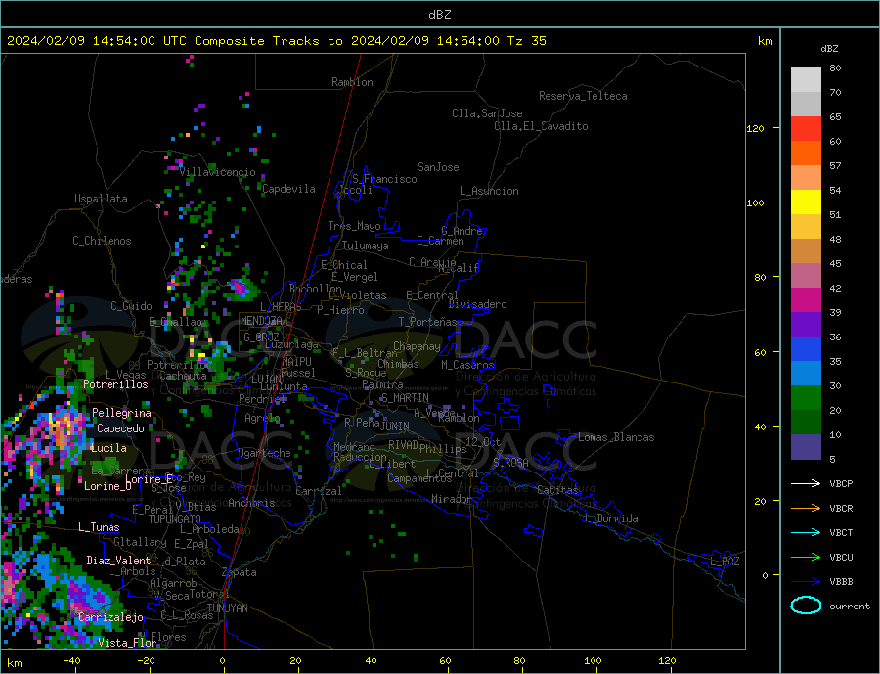Click the Vista_Flor white label

point(127,643)
